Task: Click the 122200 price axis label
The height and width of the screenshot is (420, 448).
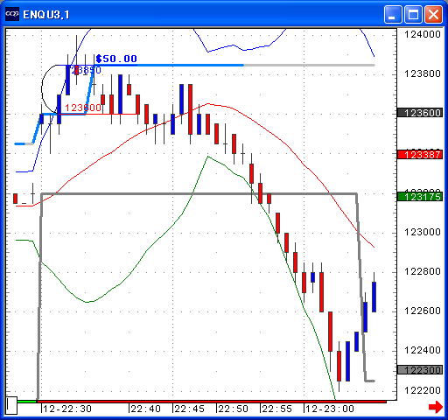Action: [422, 390]
